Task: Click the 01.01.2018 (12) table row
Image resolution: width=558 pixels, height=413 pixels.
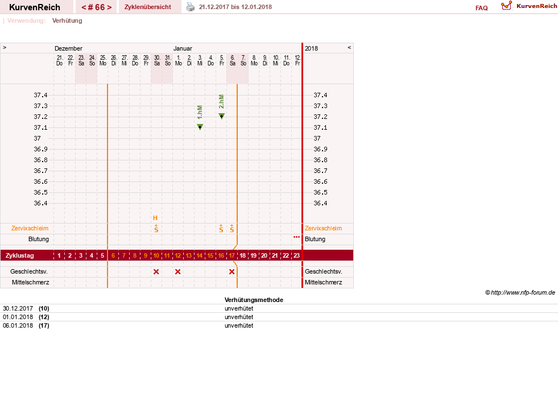Action: pyautogui.click(x=279, y=317)
